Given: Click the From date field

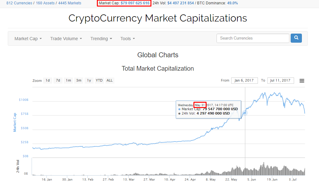Looking at the screenshot, I should pyautogui.click(x=245, y=80).
